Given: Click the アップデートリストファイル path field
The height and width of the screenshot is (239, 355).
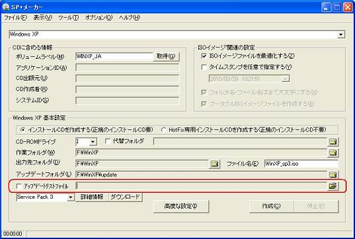Looking at the screenshot, I should [x=201, y=186].
